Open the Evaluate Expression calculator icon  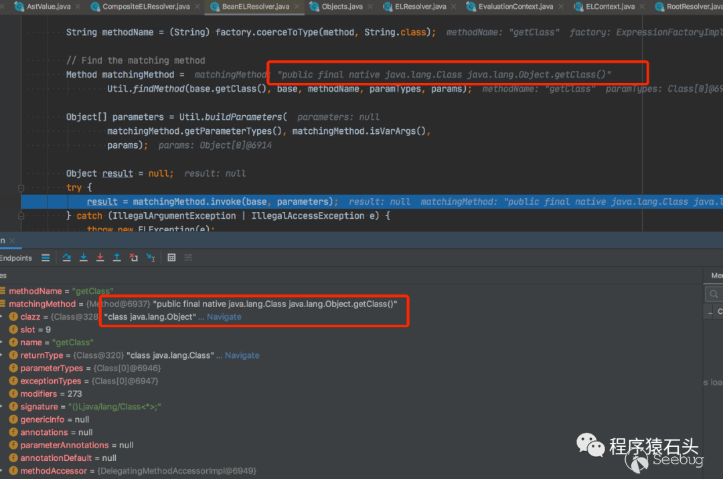[x=171, y=258]
